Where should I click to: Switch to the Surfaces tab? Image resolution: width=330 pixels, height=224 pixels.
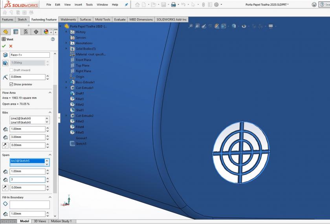pyautogui.click(x=85, y=19)
